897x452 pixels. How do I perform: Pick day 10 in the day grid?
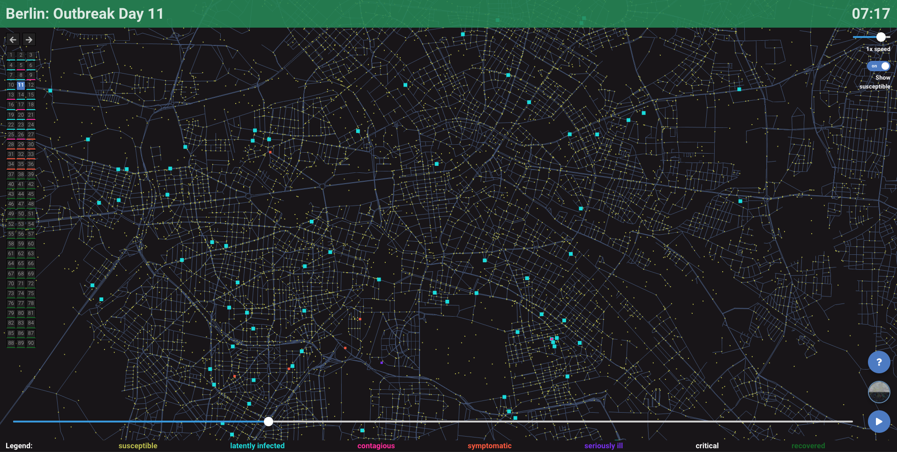(x=11, y=85)
